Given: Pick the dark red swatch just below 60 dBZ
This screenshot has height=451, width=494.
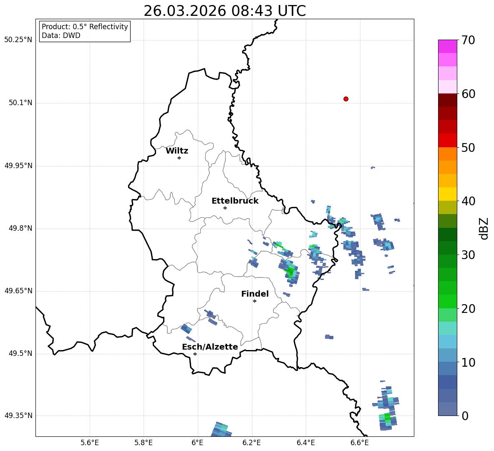Looking at the screenshot, I should tap(447, 100).
